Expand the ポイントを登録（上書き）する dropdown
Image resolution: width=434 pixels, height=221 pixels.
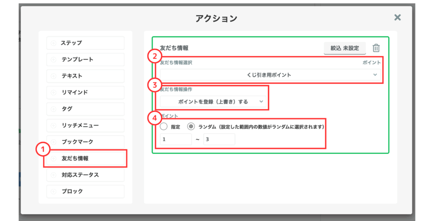pyautogui.click(x=213, y=101)
